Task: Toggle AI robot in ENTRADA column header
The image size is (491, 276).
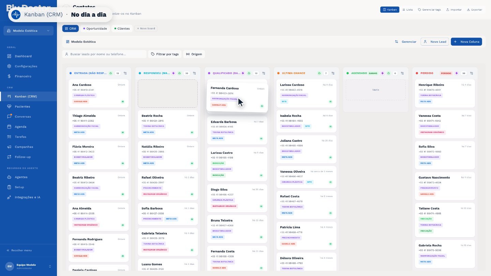Action: (x=111, y=73)
